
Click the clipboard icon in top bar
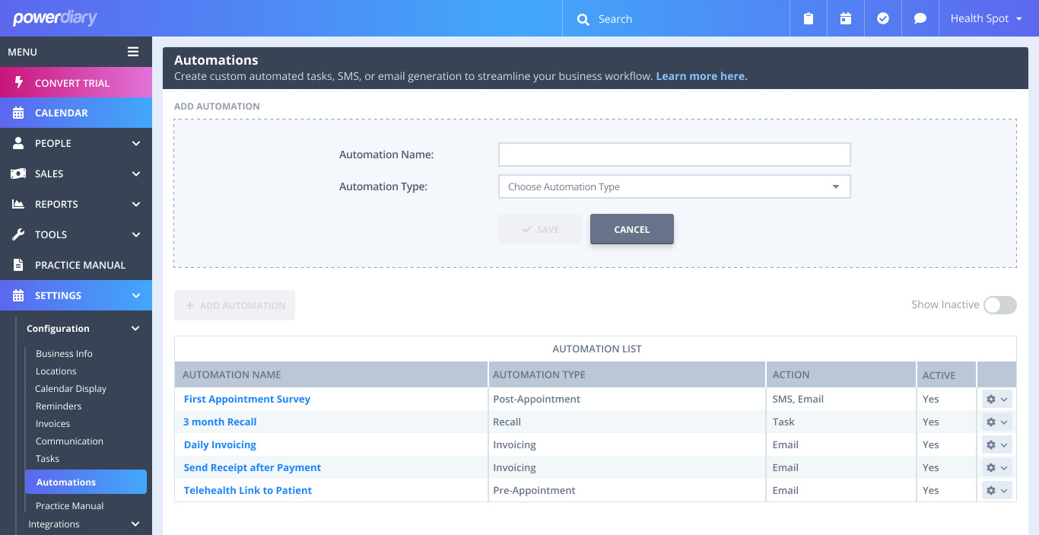[809, 18]
